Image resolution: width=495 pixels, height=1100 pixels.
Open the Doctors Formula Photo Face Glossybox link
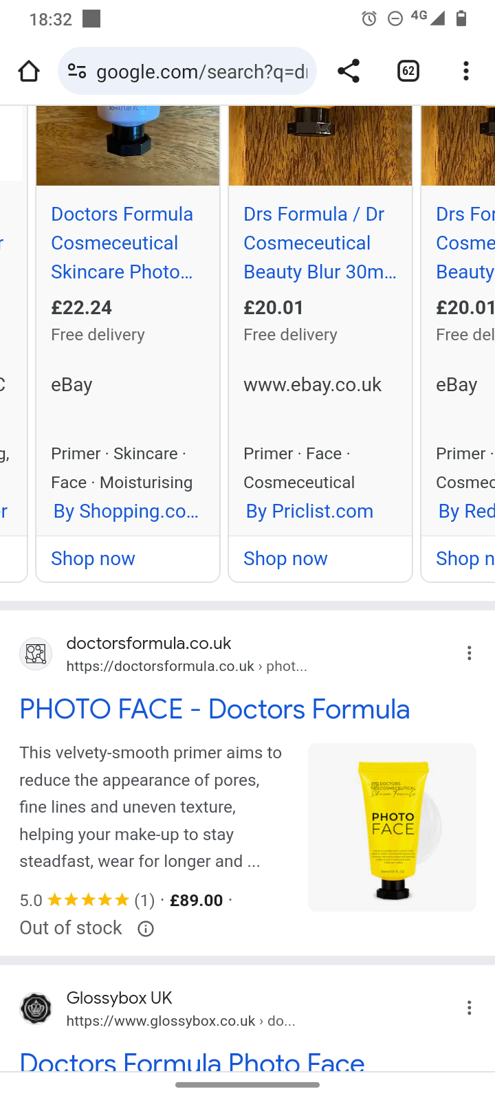click(x=192, y=1062)
